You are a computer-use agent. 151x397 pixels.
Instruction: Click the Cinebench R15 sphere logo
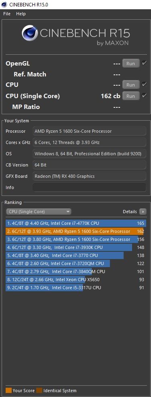pos(30,33)
